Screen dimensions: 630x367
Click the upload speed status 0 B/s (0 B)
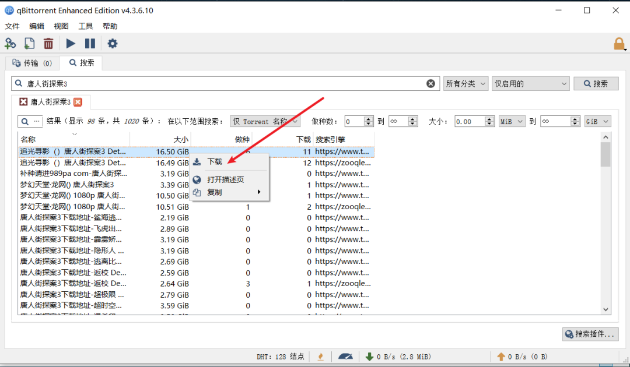522,357
